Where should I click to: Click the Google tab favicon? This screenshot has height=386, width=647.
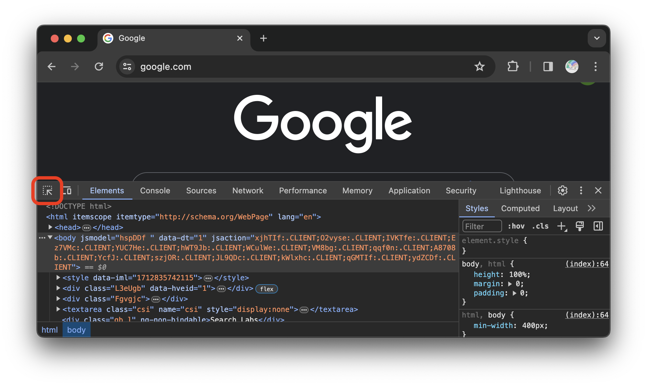(108, 38)
